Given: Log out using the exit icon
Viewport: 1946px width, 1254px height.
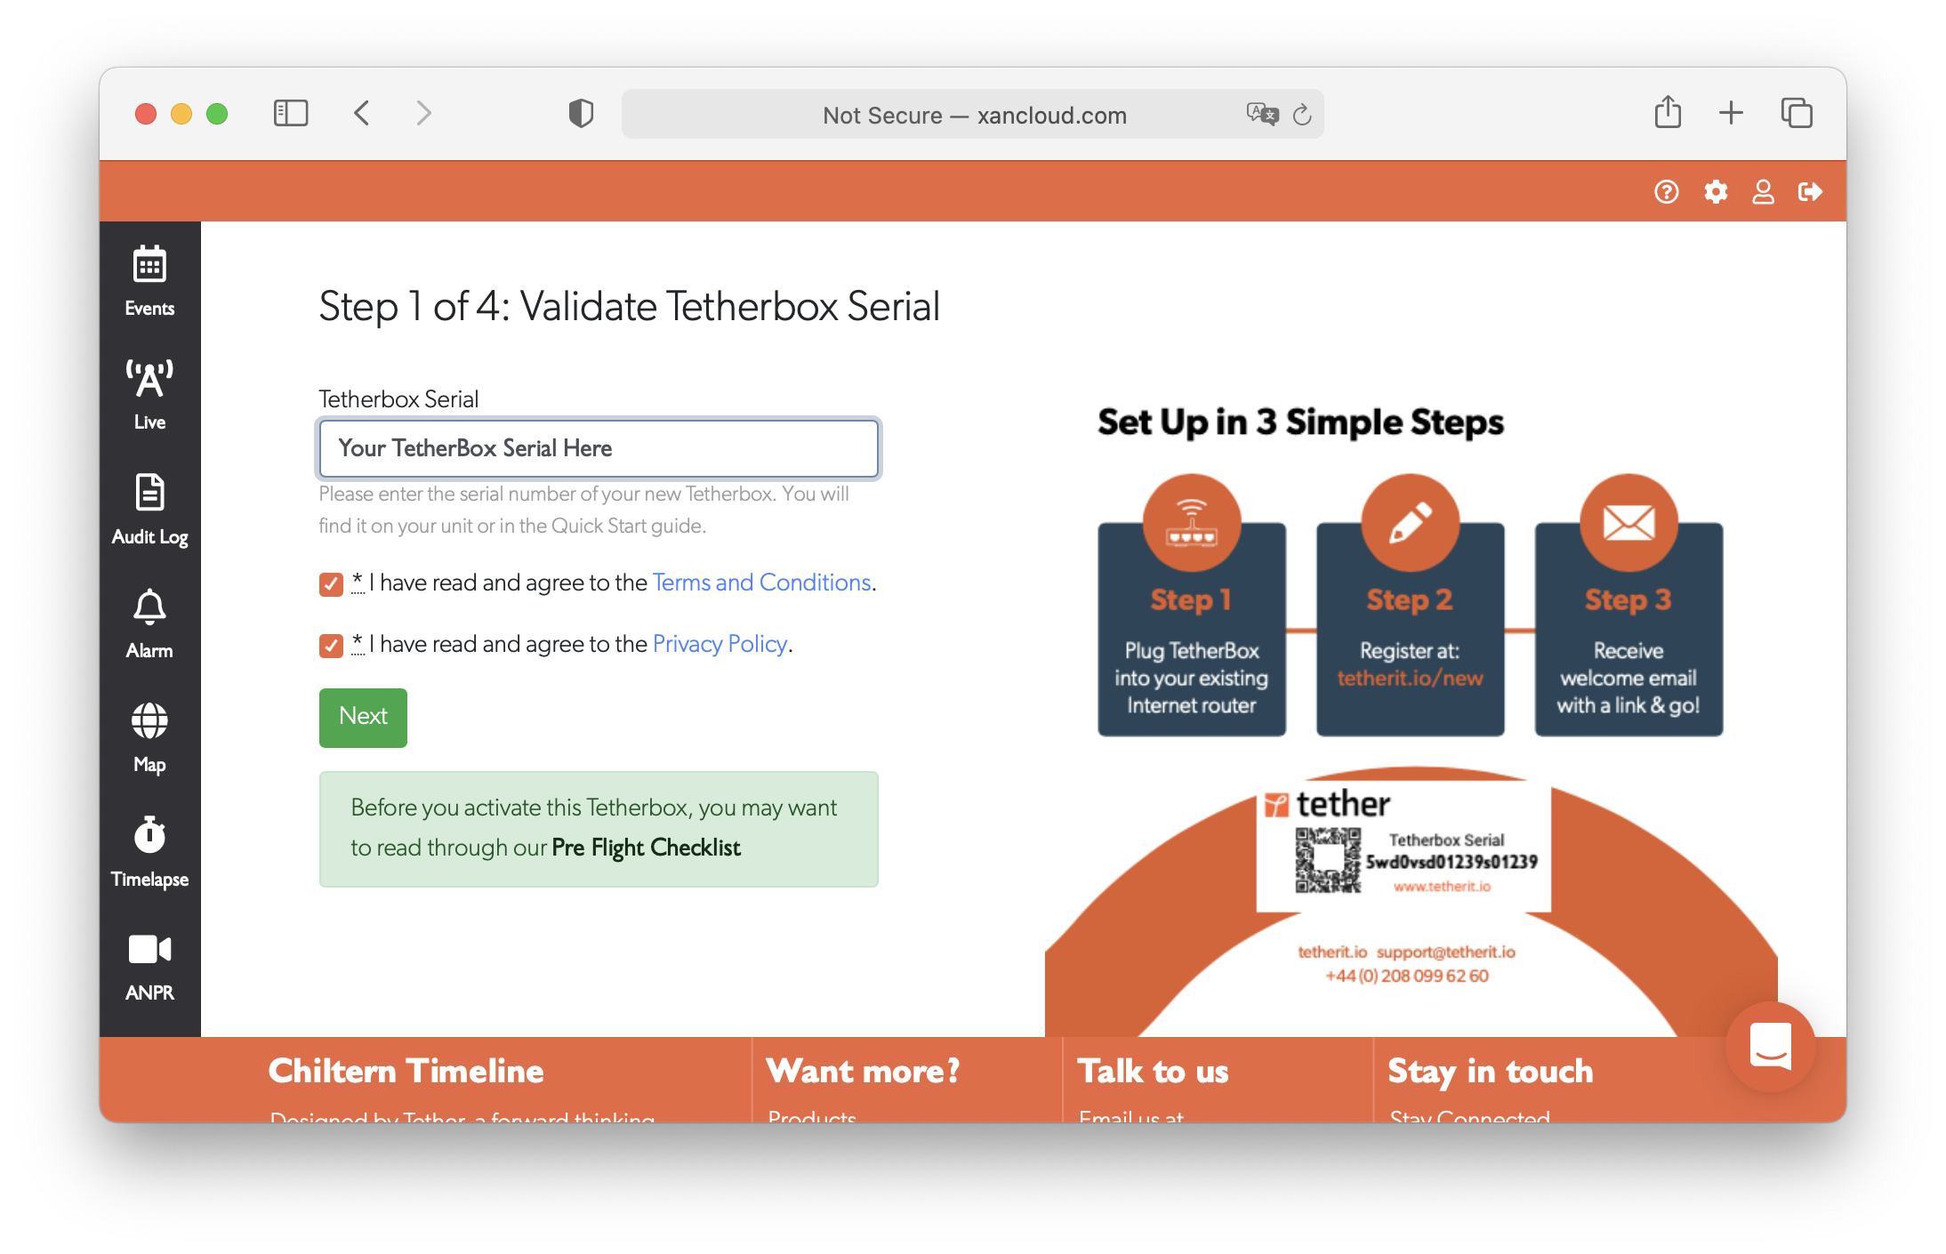Looking at the screenshot, I should pyautogui.click(x=1810, y=191).
